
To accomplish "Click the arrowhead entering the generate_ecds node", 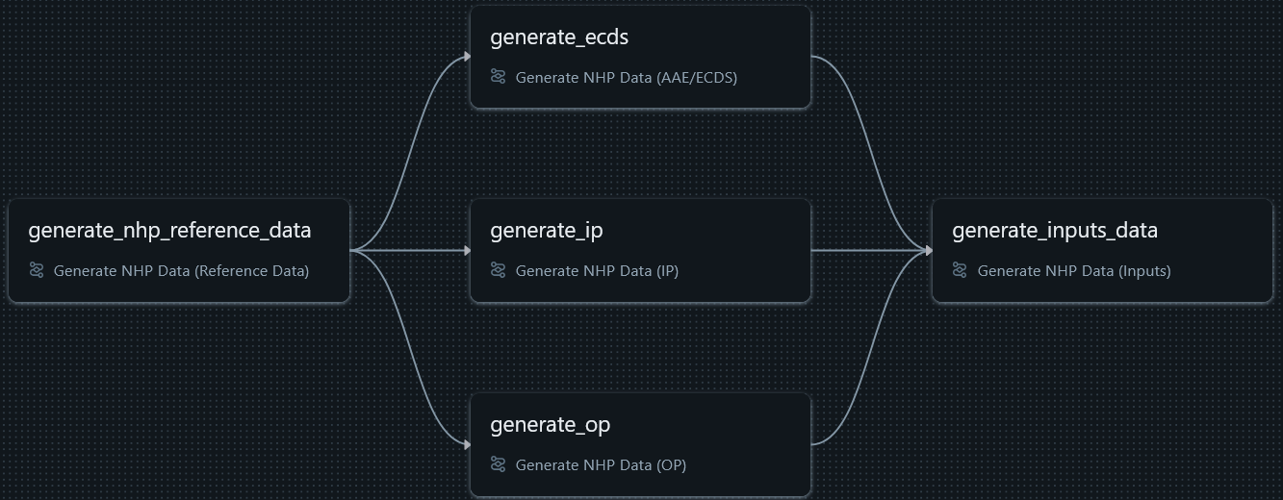I will (467, 57).
